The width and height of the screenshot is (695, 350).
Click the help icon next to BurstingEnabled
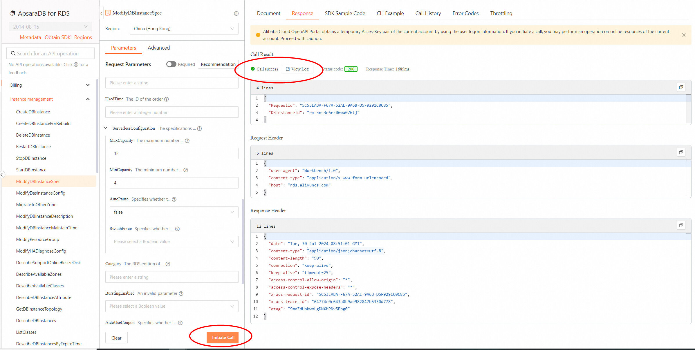point(181,293)
